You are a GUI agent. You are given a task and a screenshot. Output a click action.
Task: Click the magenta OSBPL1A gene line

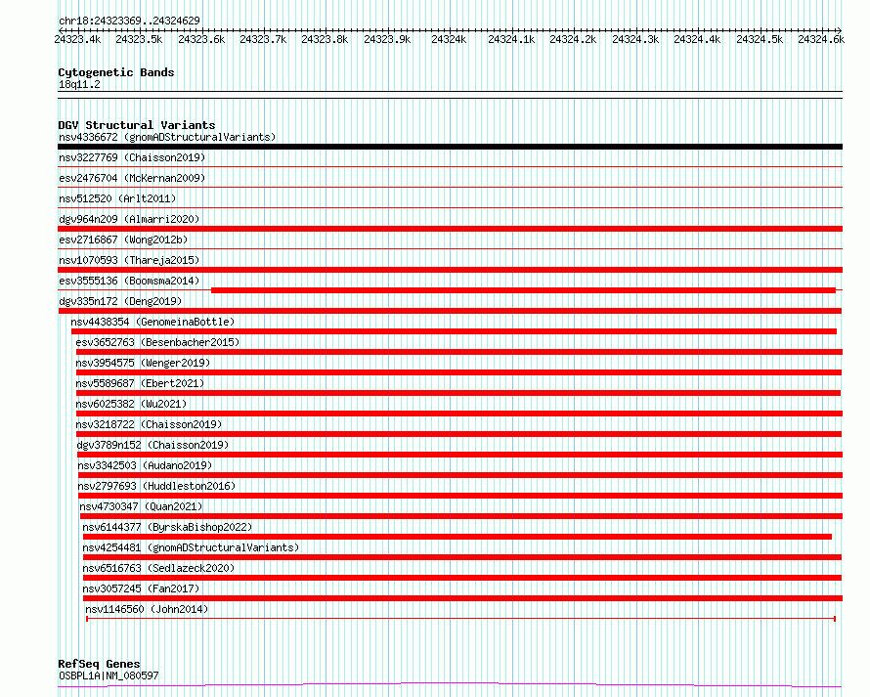[450, 685]
